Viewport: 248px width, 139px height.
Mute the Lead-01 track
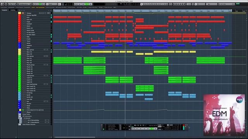click(x=23, y=78)
